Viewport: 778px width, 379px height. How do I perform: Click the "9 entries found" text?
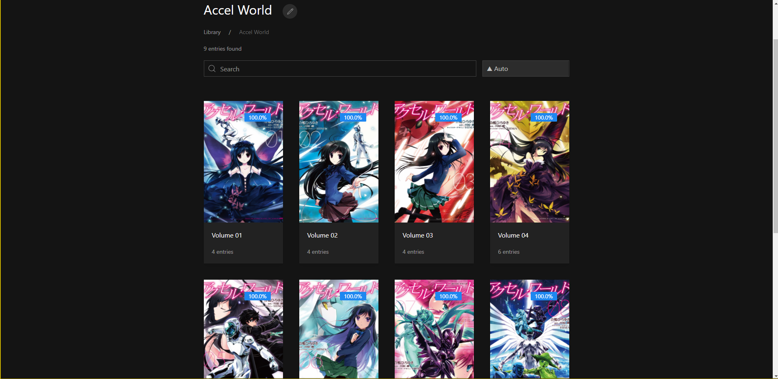223,49
